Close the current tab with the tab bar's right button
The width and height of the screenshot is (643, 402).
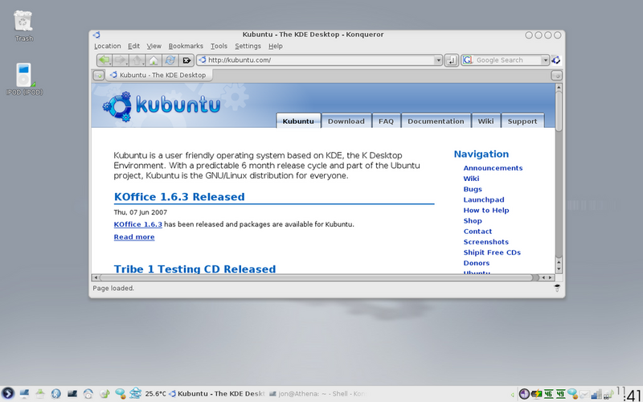pos(556,76)
